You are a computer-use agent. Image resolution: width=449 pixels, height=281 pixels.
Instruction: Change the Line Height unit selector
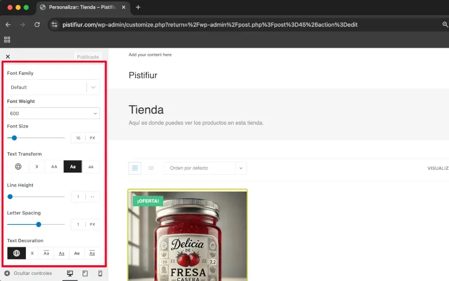(x=92, y=197)
